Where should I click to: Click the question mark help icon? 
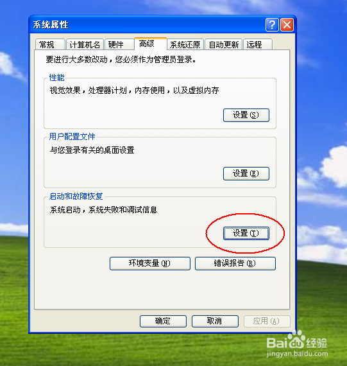pos(272,25)
